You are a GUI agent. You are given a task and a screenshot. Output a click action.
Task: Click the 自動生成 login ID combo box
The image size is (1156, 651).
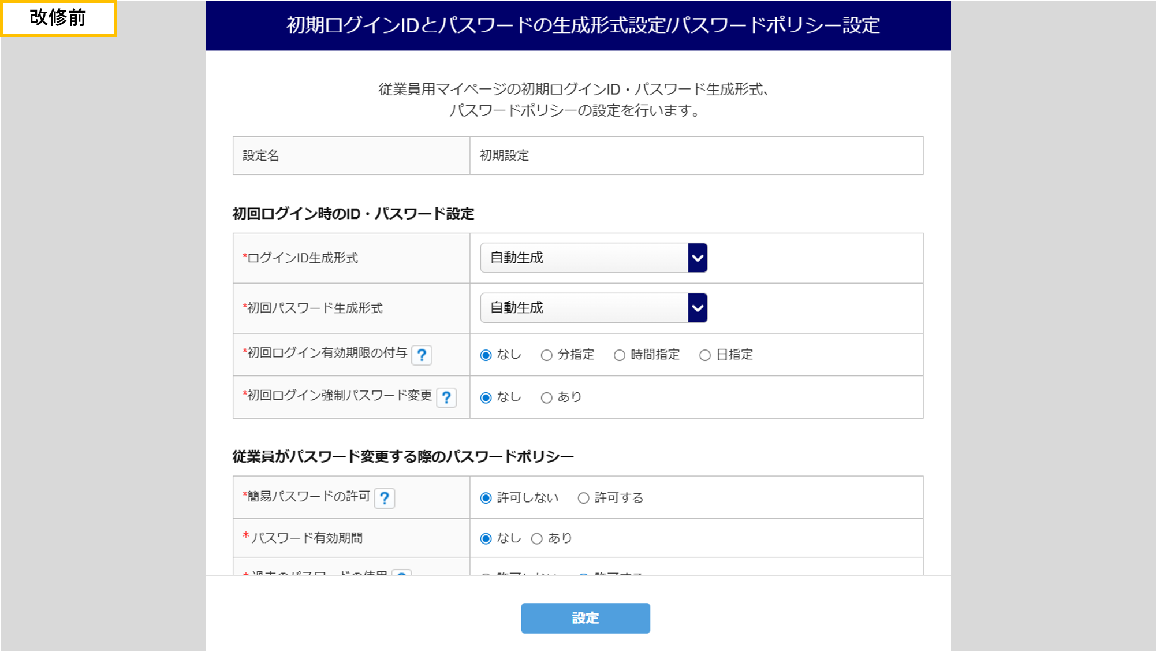[x=583, y=258]
